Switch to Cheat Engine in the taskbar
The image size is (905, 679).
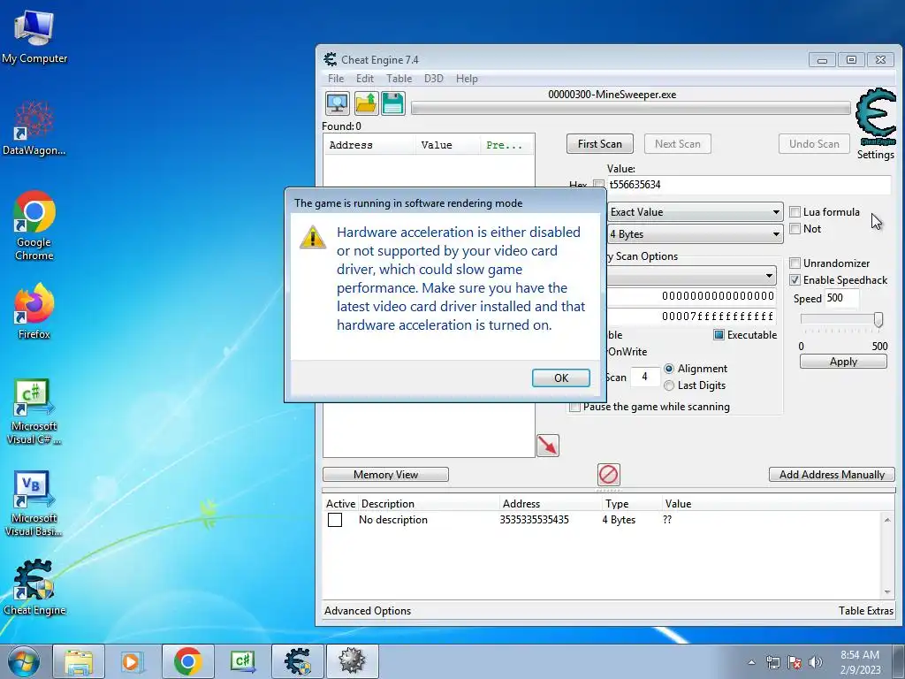click(297, 661)
